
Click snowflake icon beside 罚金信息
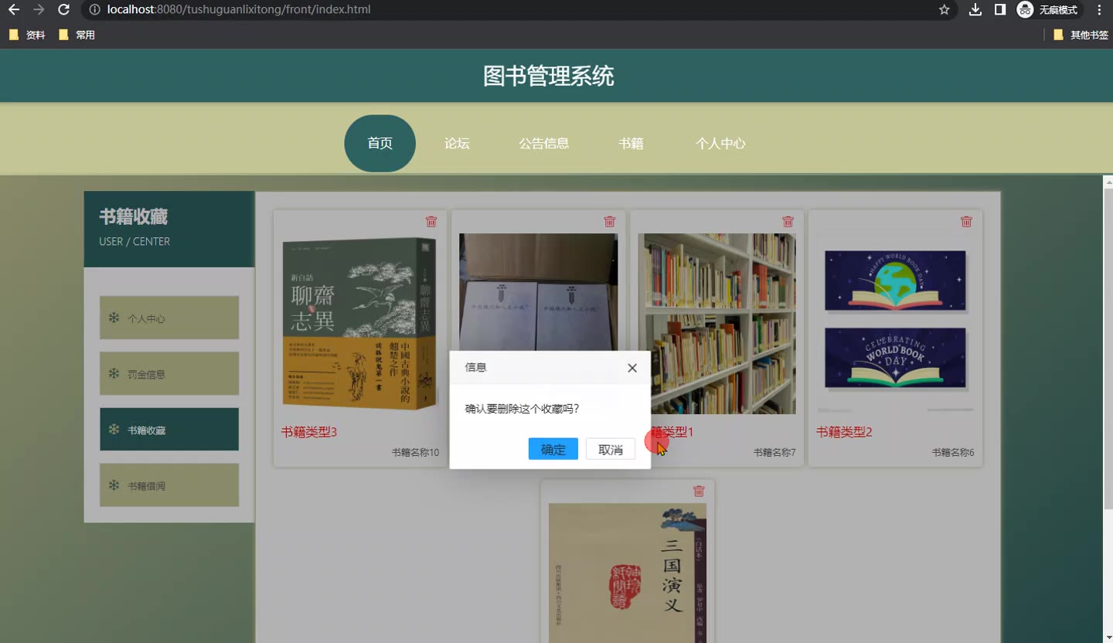114,373
